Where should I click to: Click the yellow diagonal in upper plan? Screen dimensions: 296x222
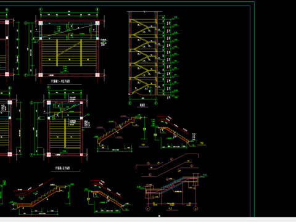pyautogui.click(x=69, y=48)
